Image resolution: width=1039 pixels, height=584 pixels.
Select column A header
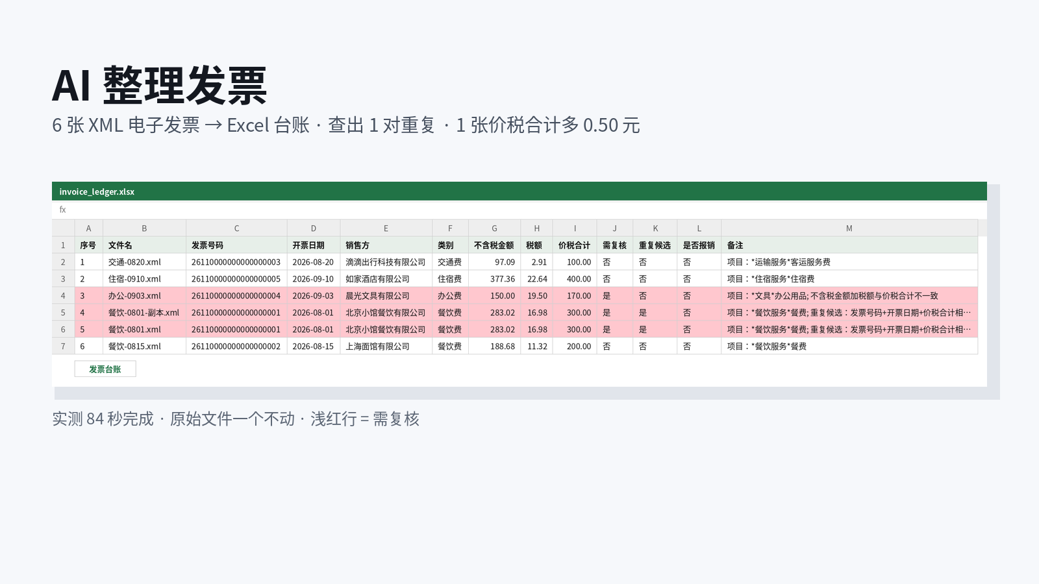(89, 228)
